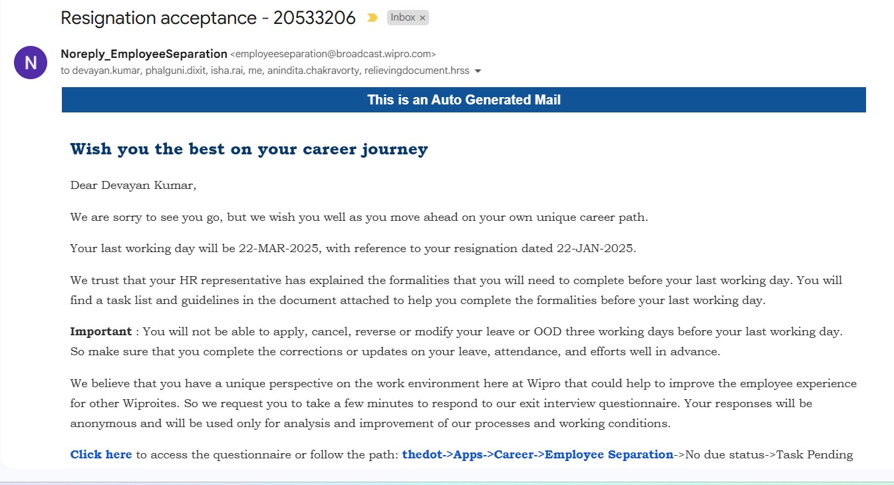Expand recipient details dropdown arrow
Viewport: 894px width, 485px height.
(478, 71)
